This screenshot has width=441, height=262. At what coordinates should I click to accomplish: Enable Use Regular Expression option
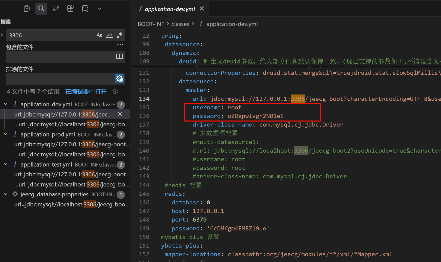coord(119,35)
